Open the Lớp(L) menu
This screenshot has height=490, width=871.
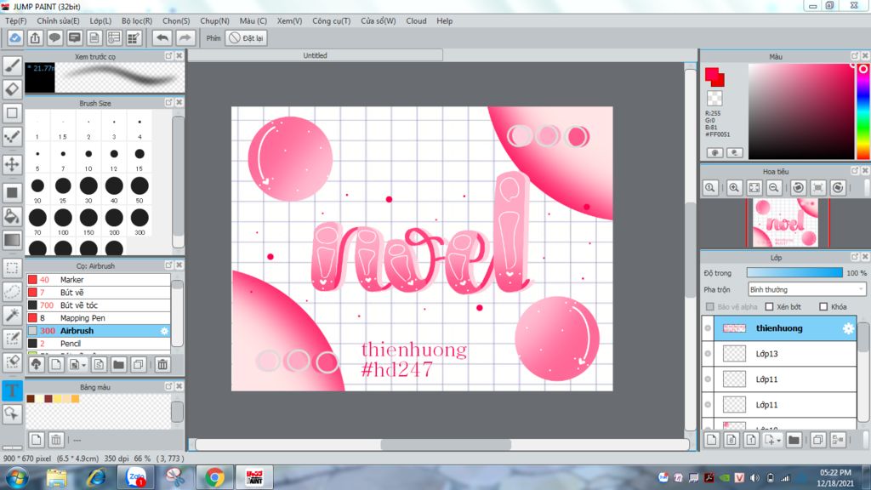point(100,20)
